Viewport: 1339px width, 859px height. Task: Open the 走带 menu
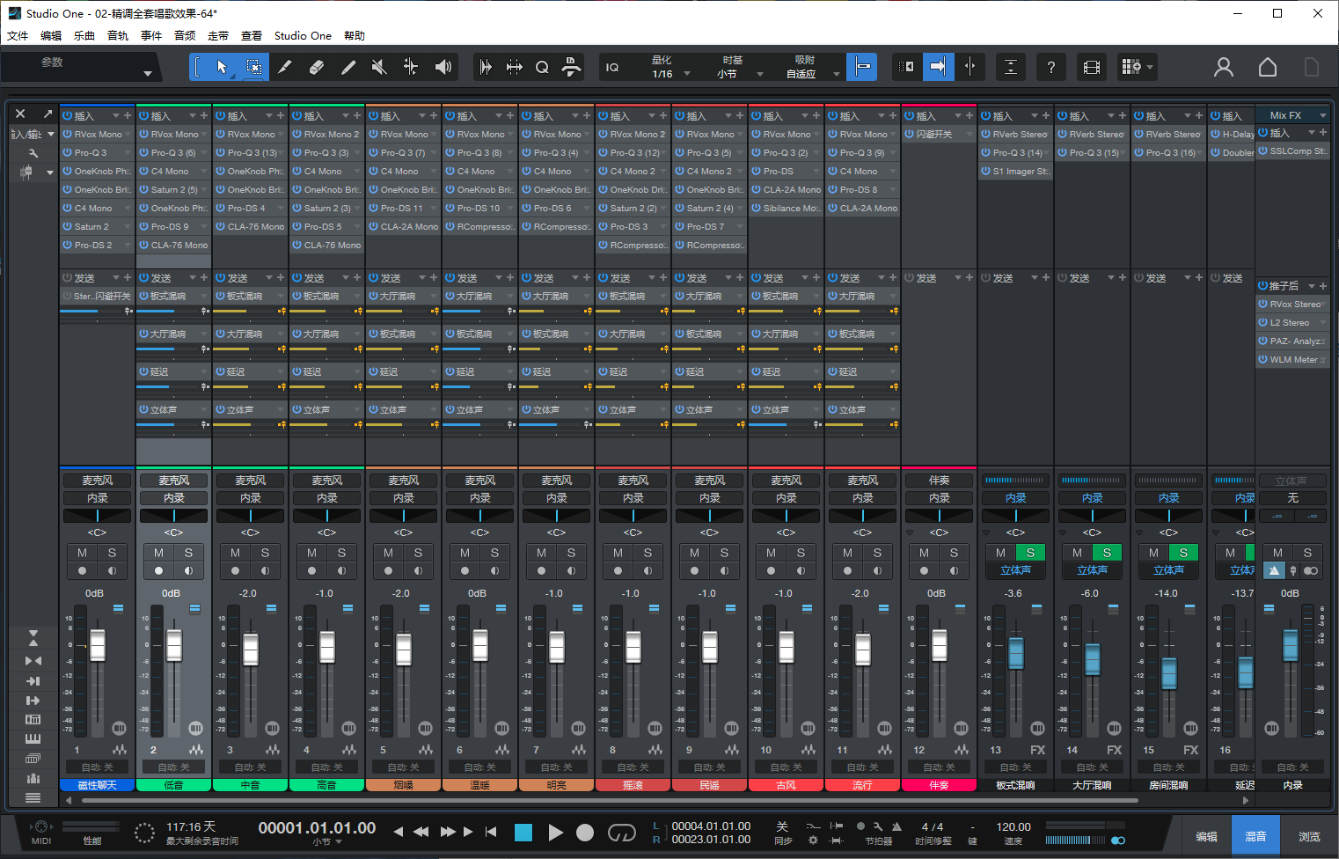[217, 36]
